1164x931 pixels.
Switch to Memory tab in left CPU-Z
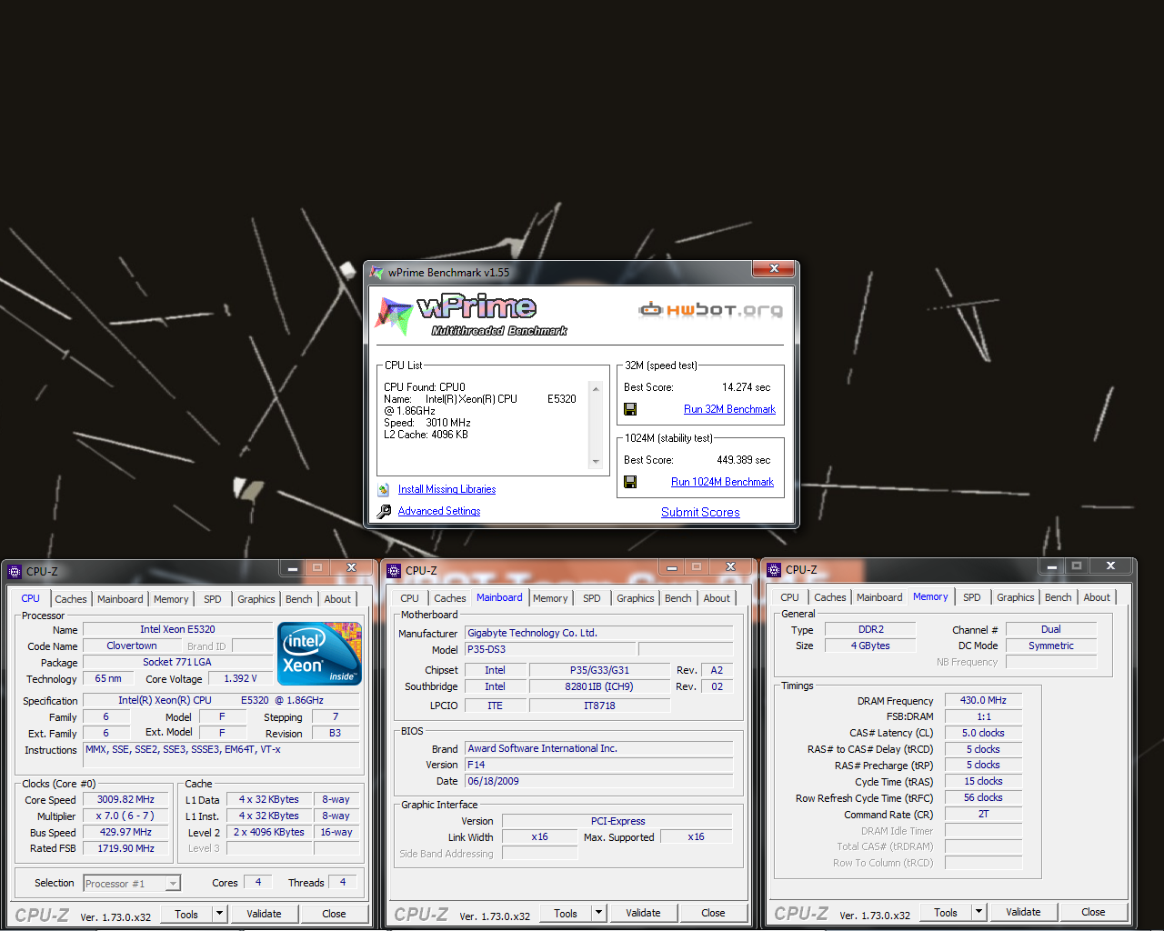pos(171,599)
